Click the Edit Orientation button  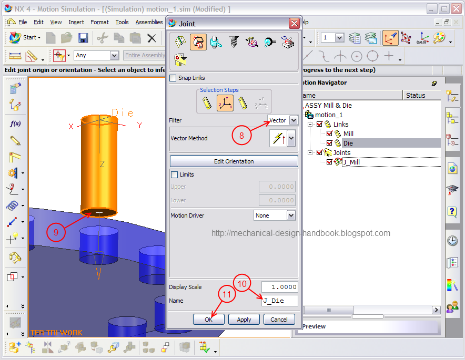234,161
